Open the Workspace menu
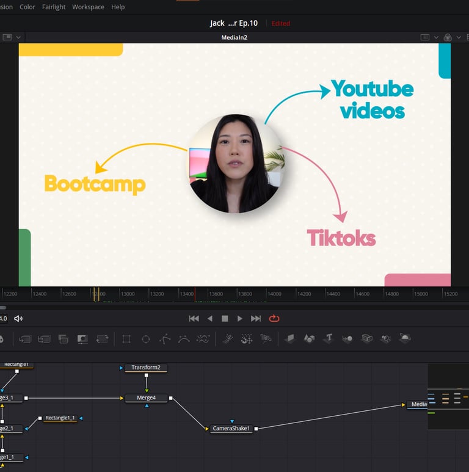469x472 pixels. [88, 7]
